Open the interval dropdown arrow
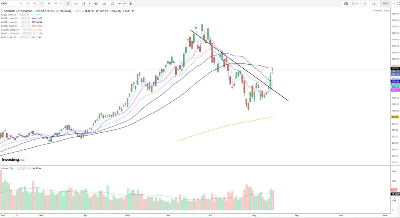This screenshot has height=218, width=400. click(61, 4)
